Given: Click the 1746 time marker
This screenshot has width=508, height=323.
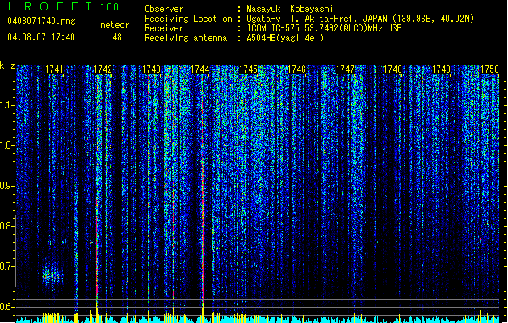Looking at the screenshot, I should [296, 69].
